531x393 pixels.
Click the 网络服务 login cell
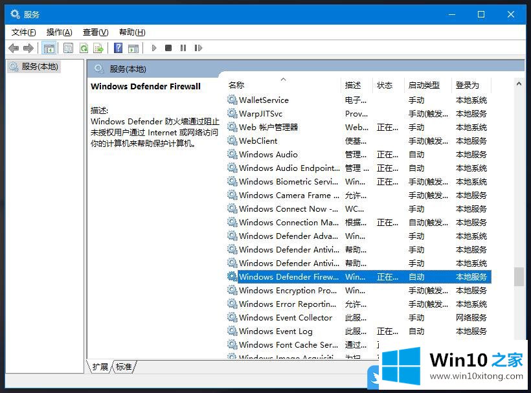click(471, 317)
